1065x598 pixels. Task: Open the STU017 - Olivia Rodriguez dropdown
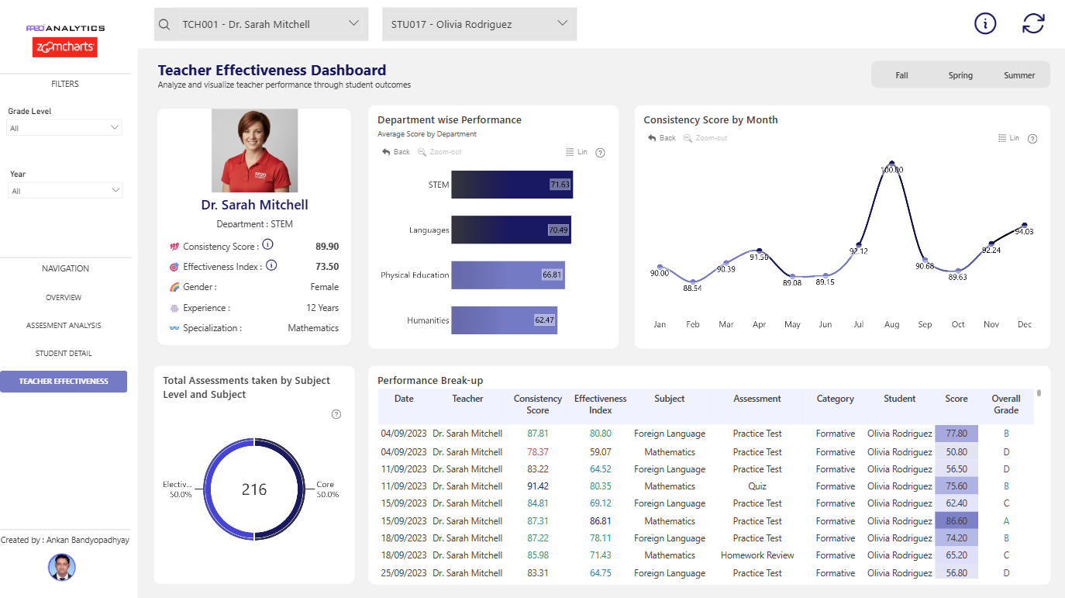pyautogui.click(x=480, y=24)
